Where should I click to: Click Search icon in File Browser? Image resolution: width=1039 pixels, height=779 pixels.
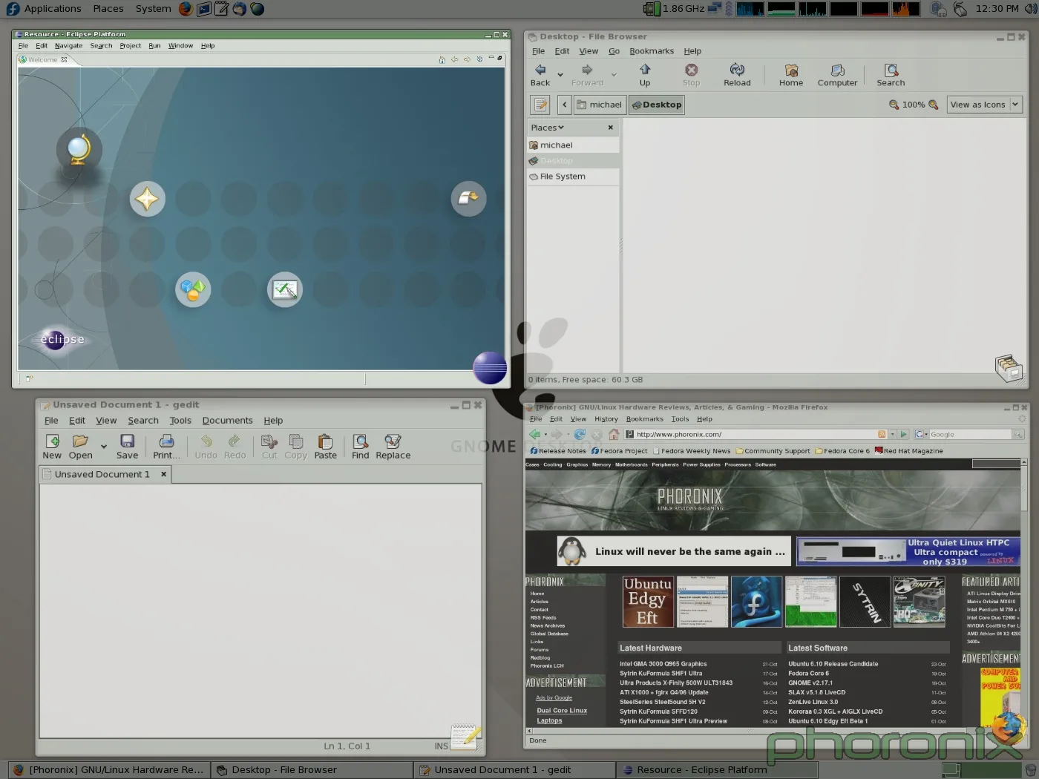click(891, 75)
